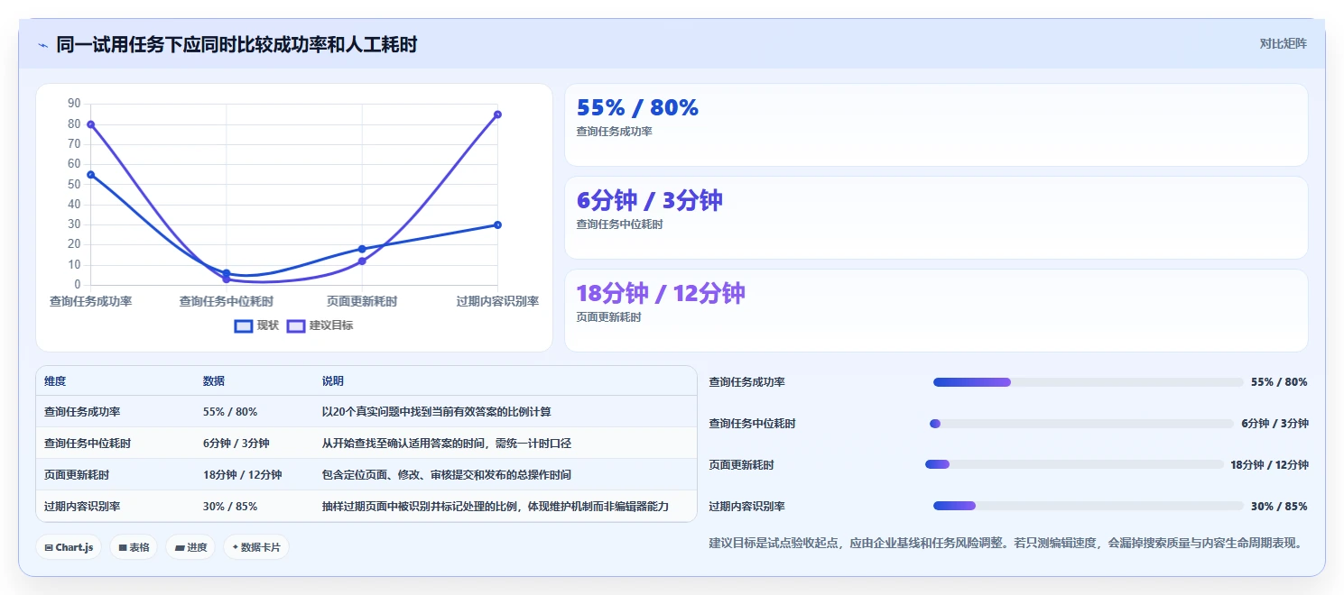Click the footnote starting 建议目标是试点验收起点
The height and width of the screenshot is (595, 1344).
[x=1007, y=544]
